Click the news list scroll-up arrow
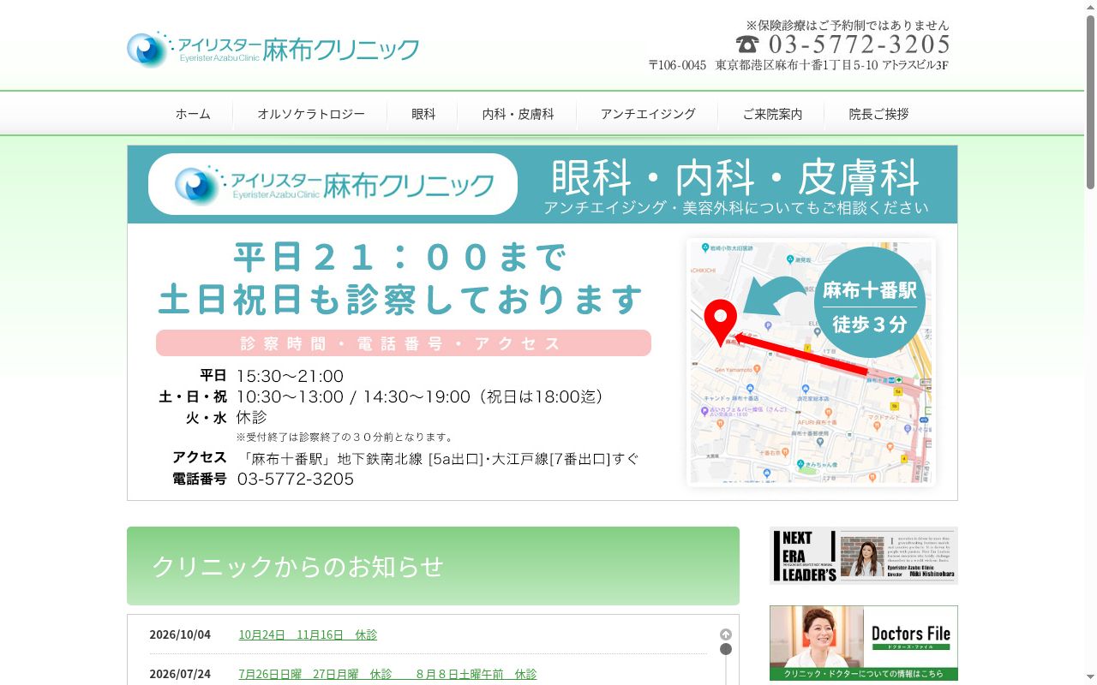Screen dimensions: 1097x685 pyautogui.click(x=726, y=634)
